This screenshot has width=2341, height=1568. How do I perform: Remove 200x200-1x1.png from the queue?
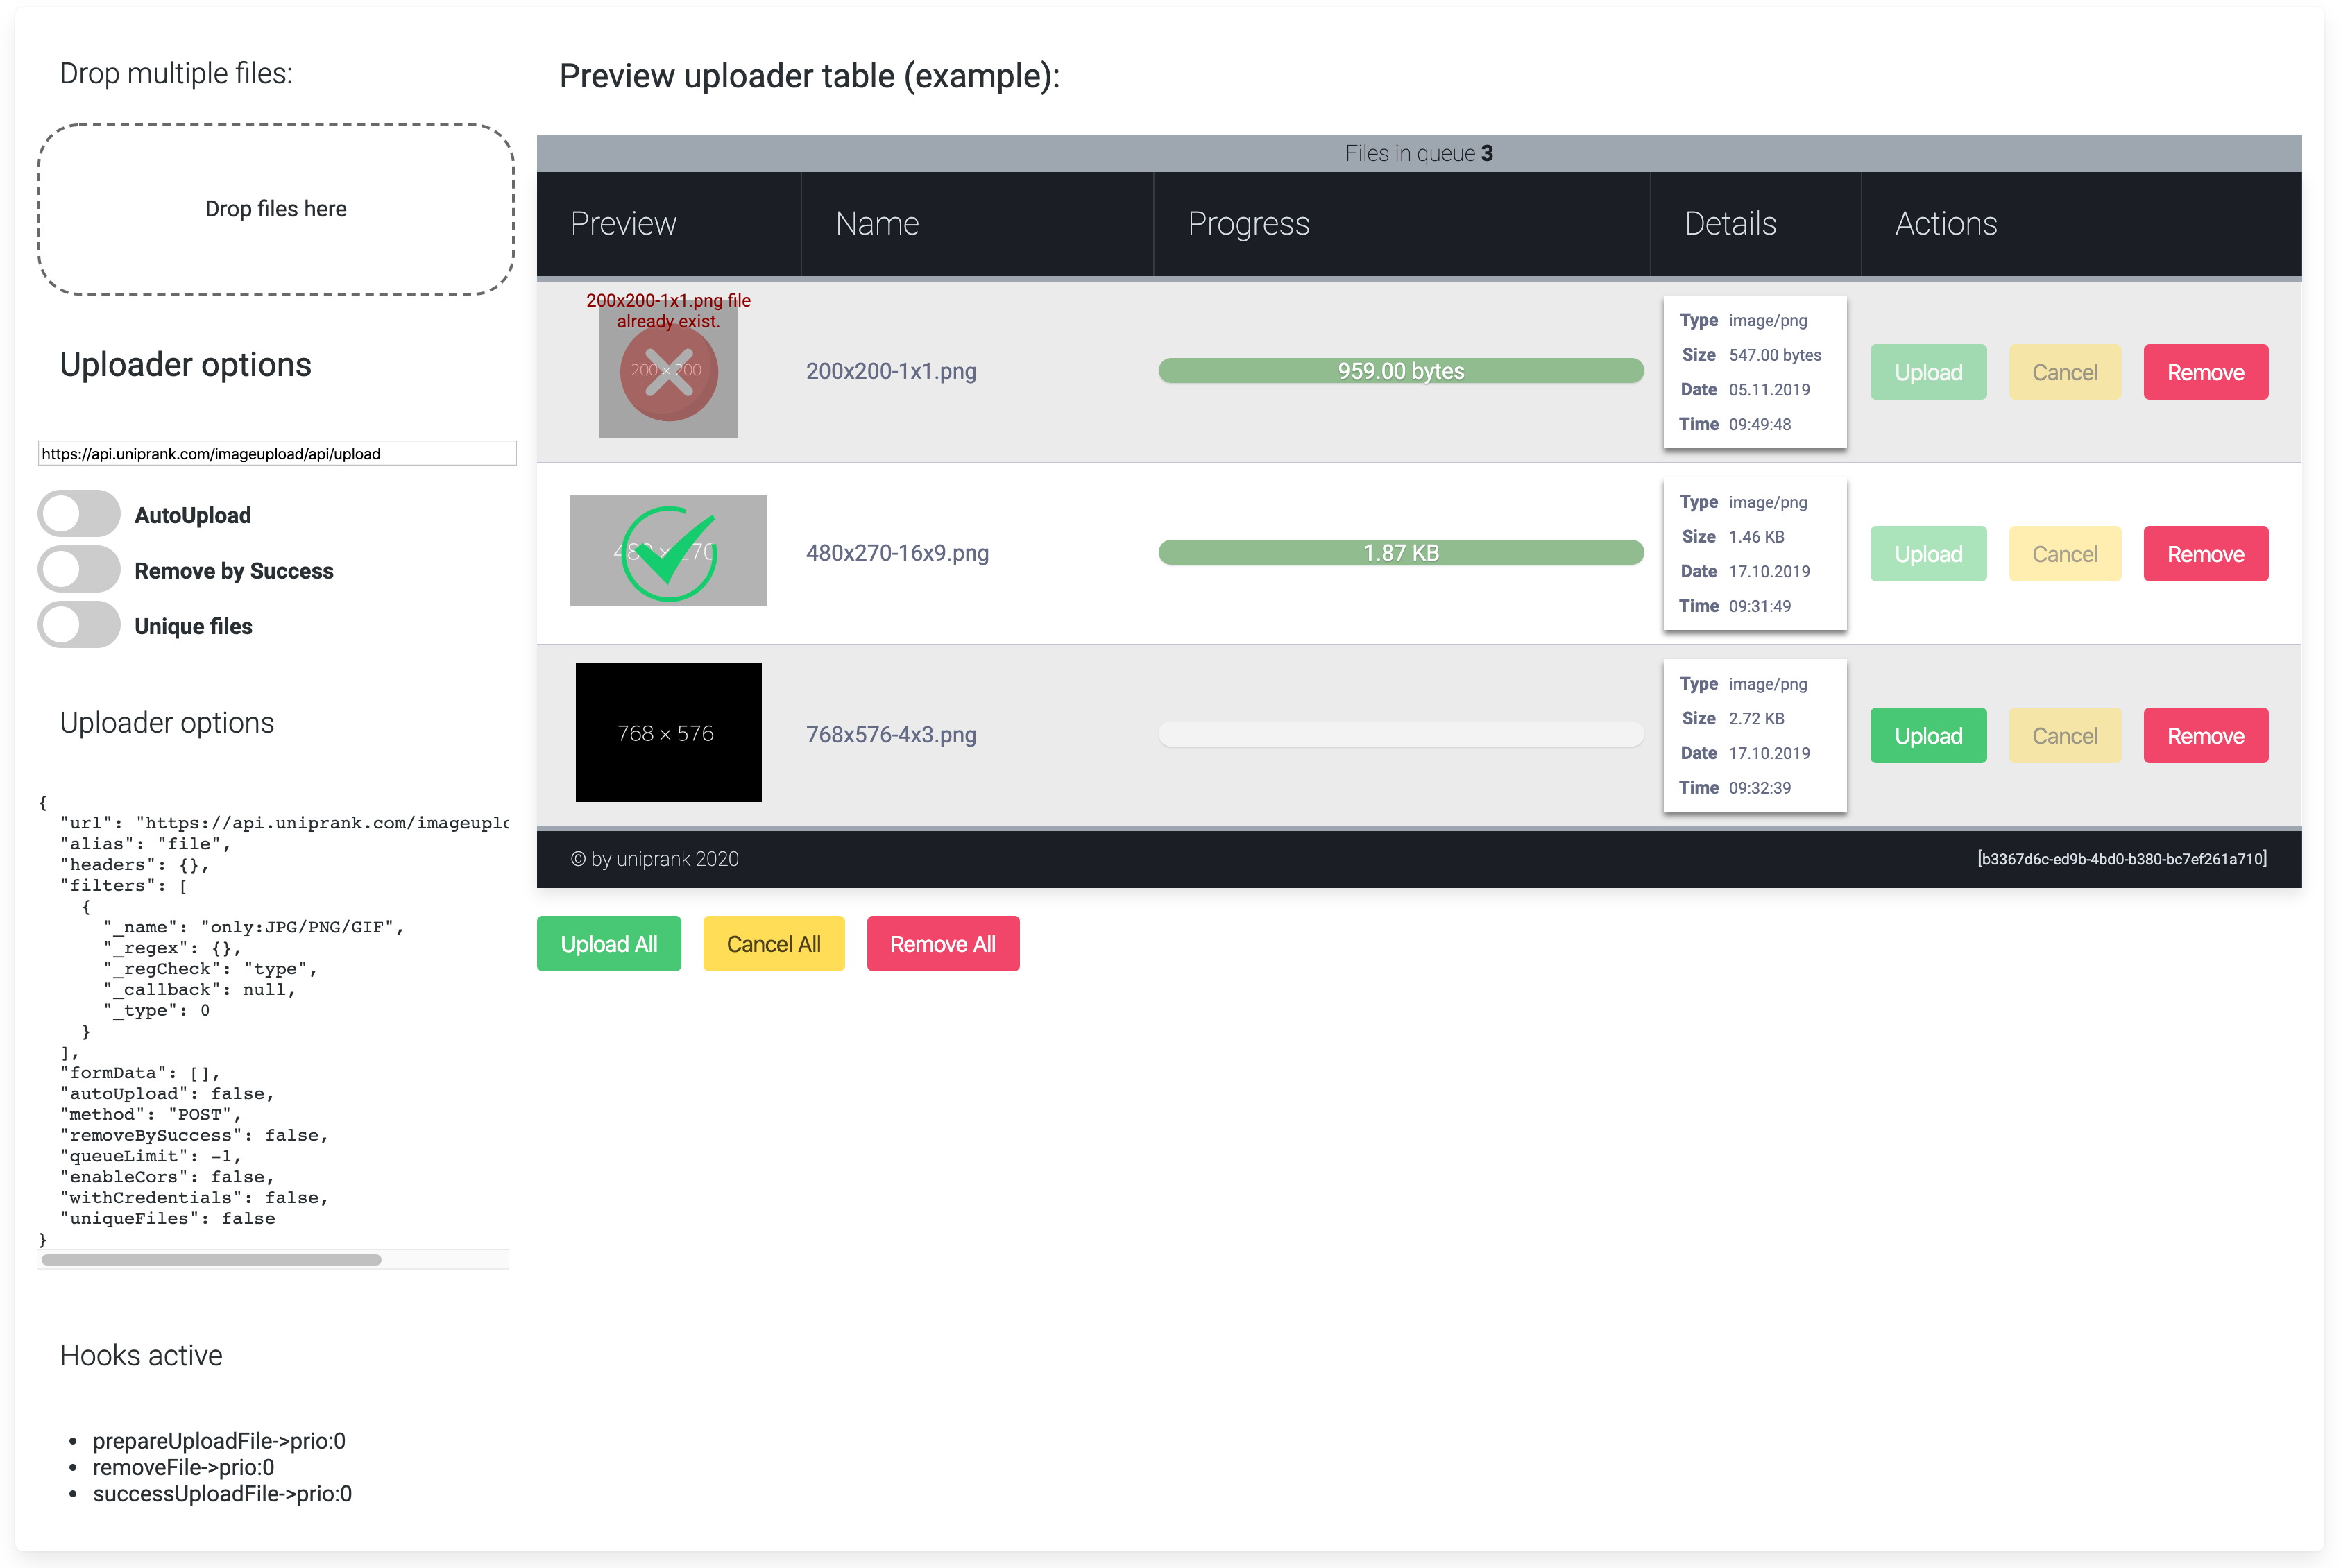click(2205, 371)
